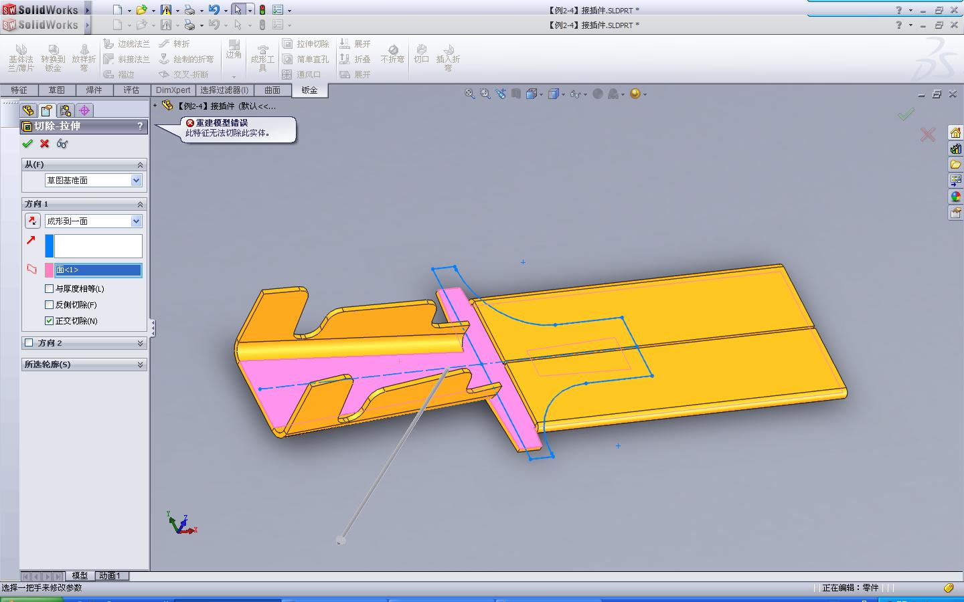Click the status bar tag icon
Image resolution: width=964 pixels, height=602 pixels.
click(949, 588)
